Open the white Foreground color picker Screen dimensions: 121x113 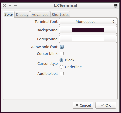[x=88, y=39]
